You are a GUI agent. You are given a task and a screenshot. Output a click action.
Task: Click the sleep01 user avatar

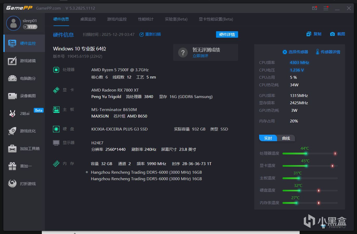[x=14, y=23]
